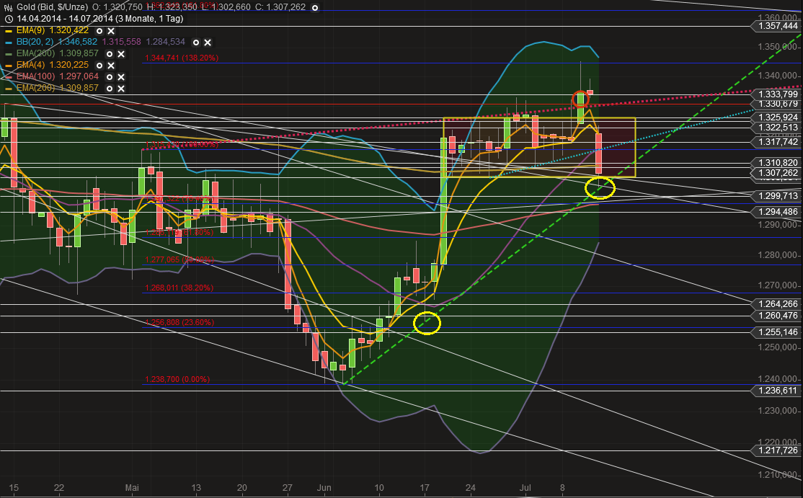Select the 1.217,726 price label on axis
Viewport: 803px width, 498px height.
(x=777, y=450)
